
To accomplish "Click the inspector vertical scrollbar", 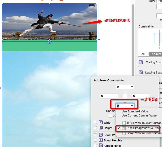I will click(133, 40).
